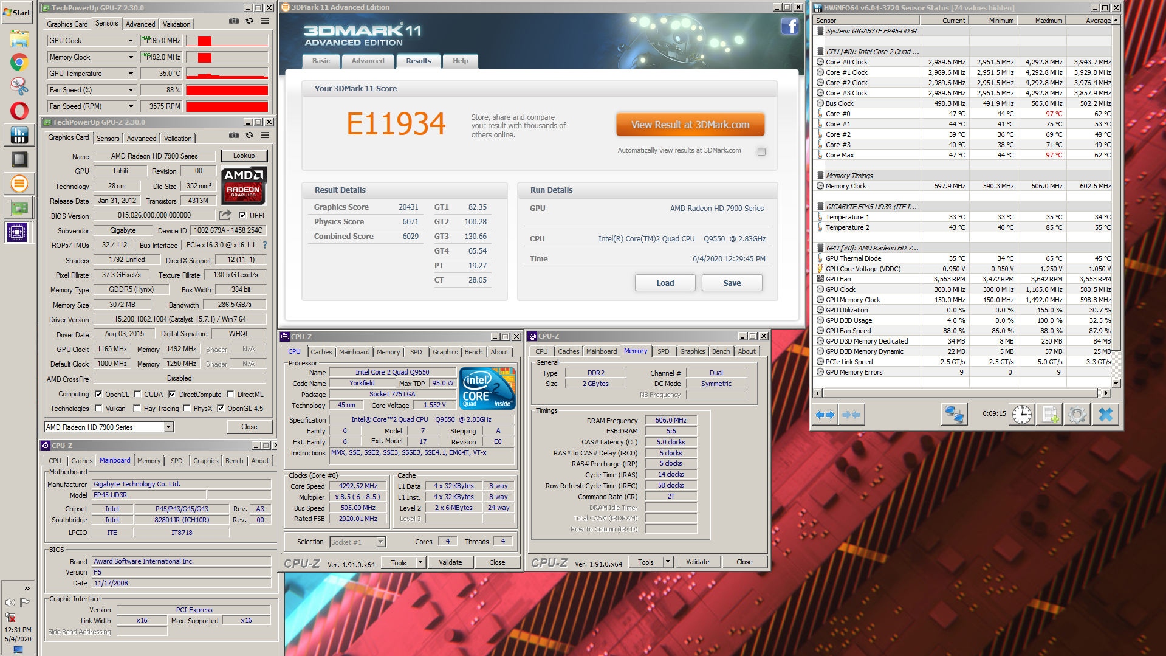The image size is (1166, 656).
Task: Switch to HWiNFO via its taskbar icon
Action: 19,135
